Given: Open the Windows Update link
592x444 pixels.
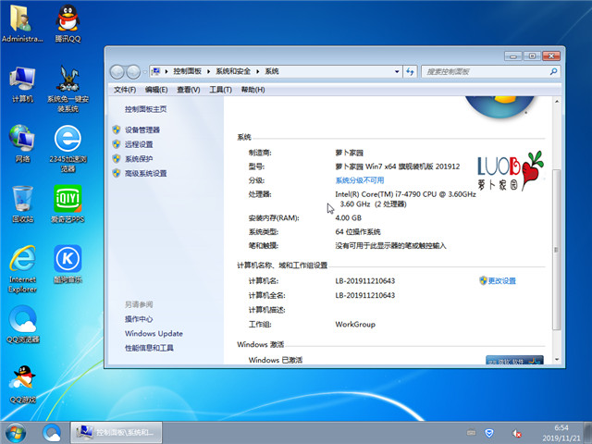Looking at the screenshot, I should pos(154,333).
